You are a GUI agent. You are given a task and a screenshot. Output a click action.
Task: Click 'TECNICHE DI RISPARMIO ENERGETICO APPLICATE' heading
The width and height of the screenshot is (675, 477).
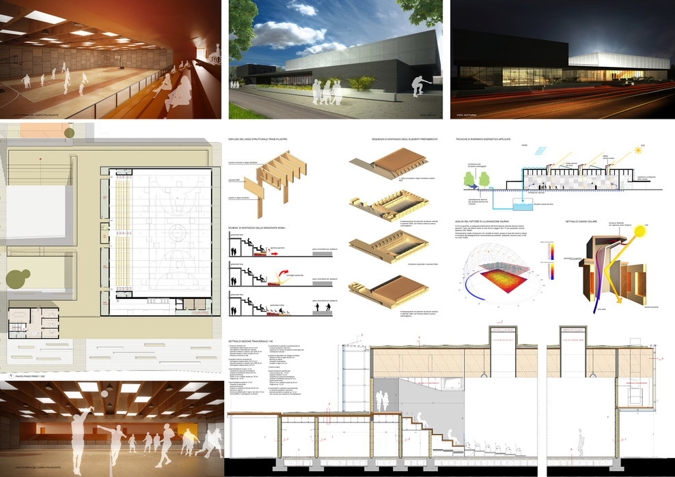(x=483, y=139)
